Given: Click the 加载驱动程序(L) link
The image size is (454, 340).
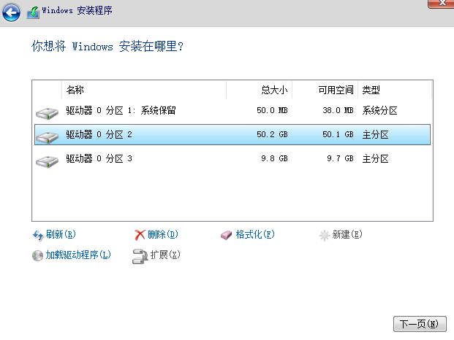Looking at the screenshot, I should tap(78, 255).
